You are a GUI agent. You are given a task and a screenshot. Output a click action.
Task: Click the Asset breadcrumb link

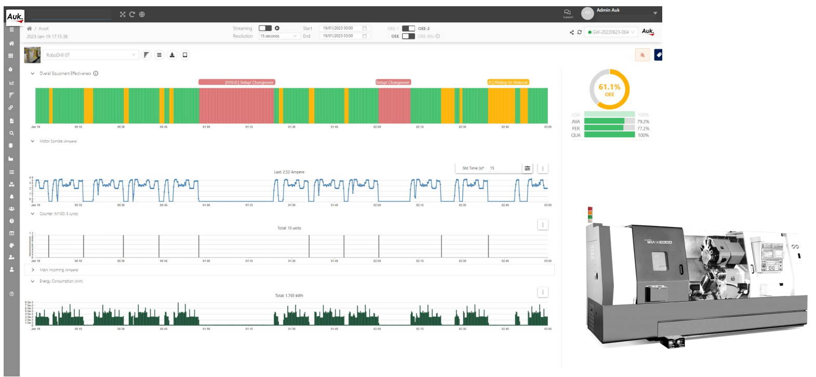pyautogui.click(x=44, y=29)
